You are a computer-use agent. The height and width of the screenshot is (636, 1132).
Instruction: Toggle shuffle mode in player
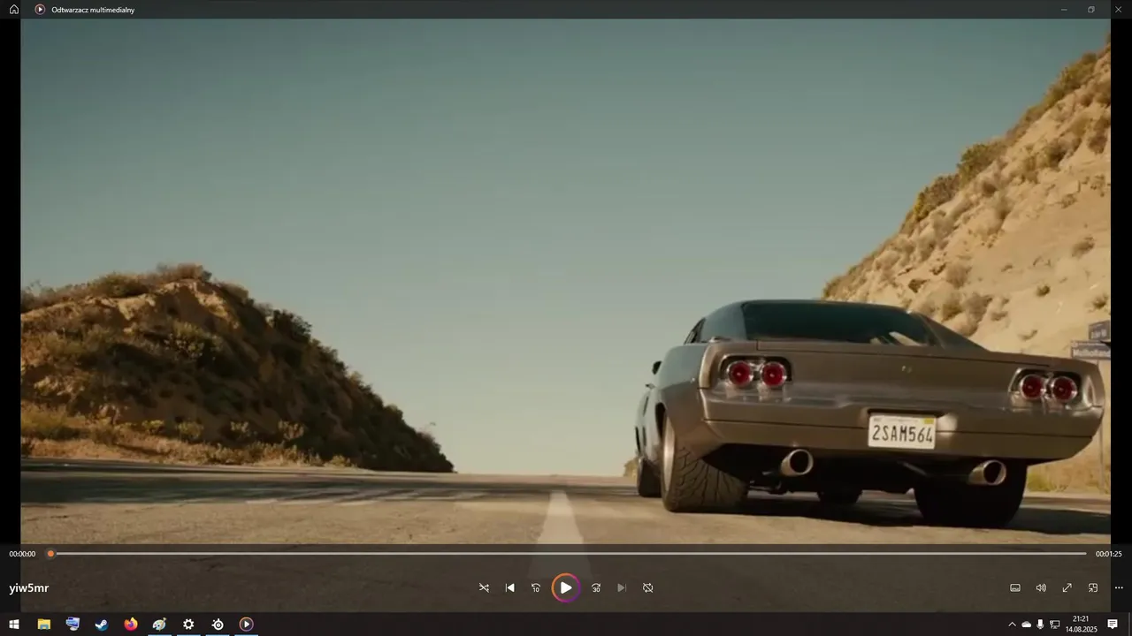(x=484, y=587)
